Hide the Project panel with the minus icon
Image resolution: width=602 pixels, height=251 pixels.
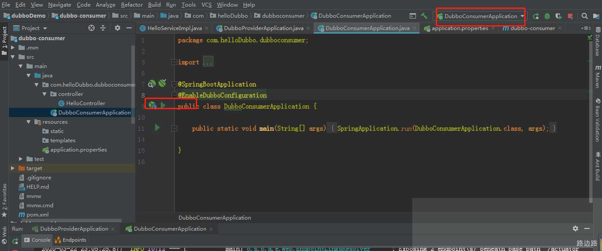click(129, 28)
